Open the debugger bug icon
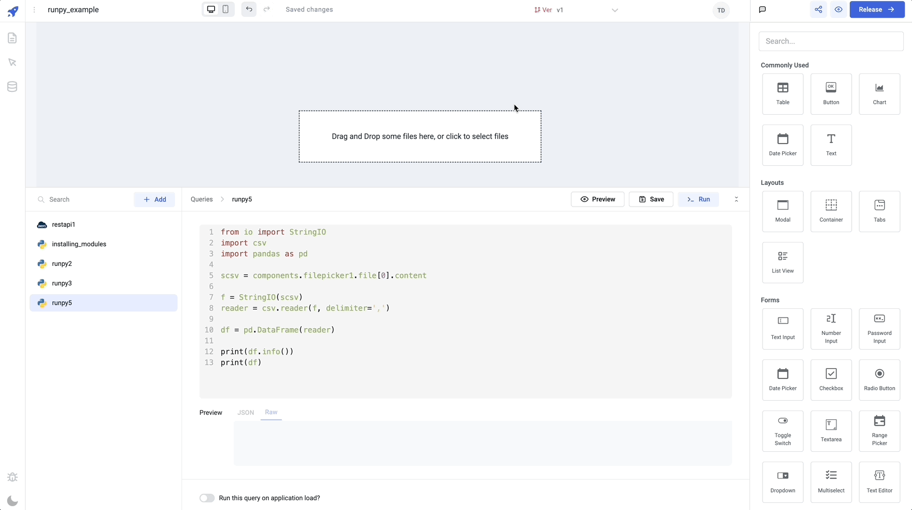Viewport: 912px width, 510px height. pos(13,477)
